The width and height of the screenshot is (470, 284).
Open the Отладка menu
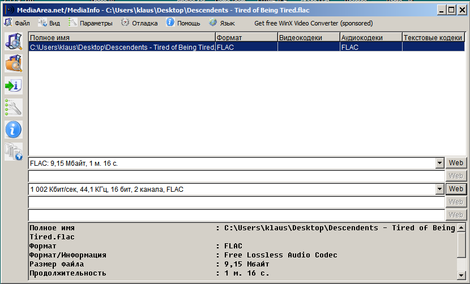[x=139, y=23]
